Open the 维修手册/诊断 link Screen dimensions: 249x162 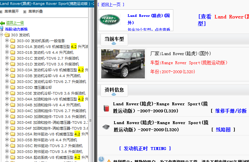(231, 111)
